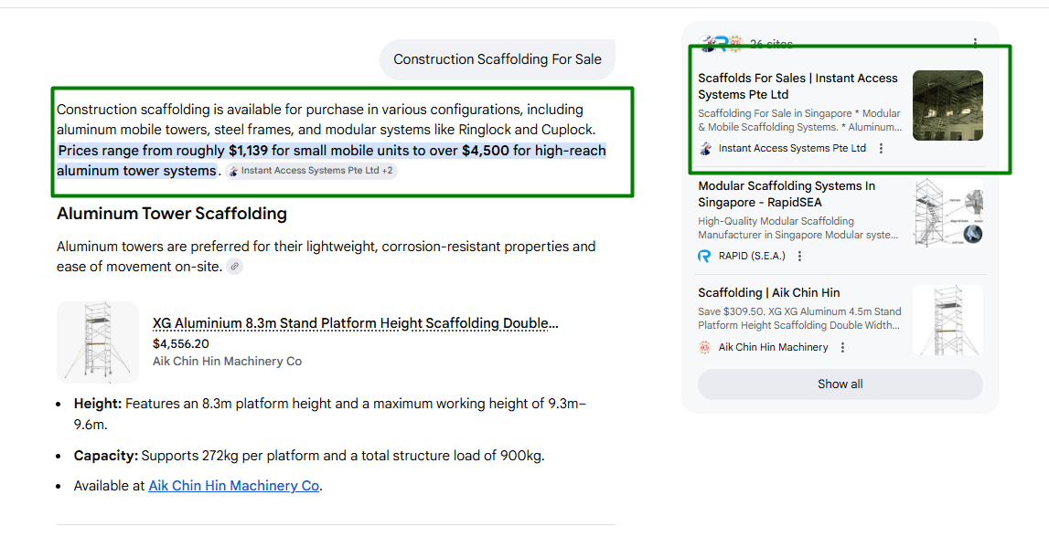Click the 'Construction Scaffolding For Sale' query bubble

click(x=498, y=59)
